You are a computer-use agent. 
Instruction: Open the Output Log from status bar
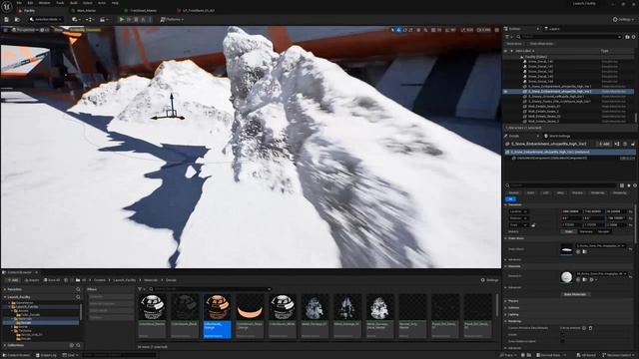pos(46,355)
